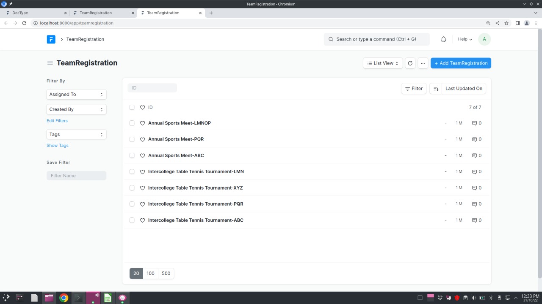Like Intercollege Table Tennis Tournament-LMN heart

pyautogui.click(x=142, y=172)
